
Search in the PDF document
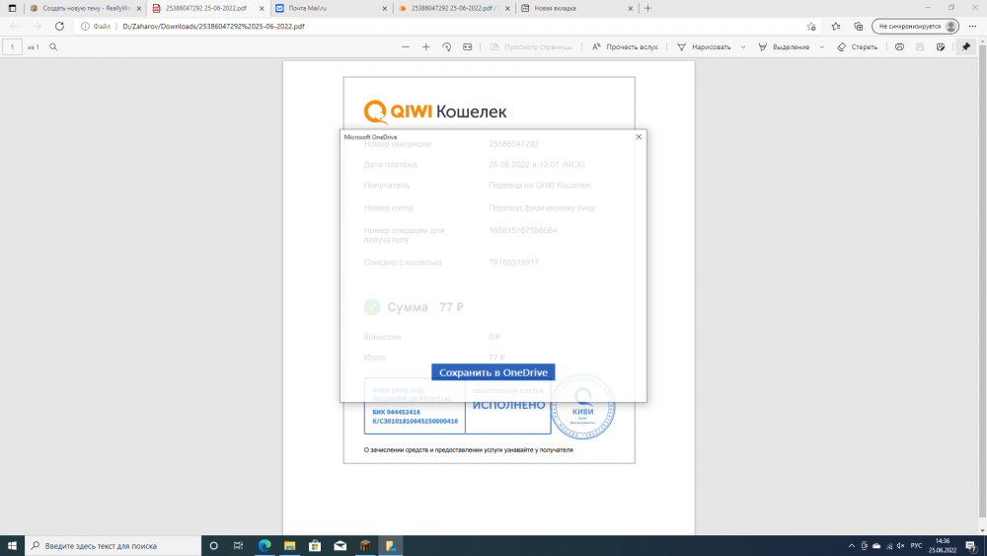coord(53,46)
